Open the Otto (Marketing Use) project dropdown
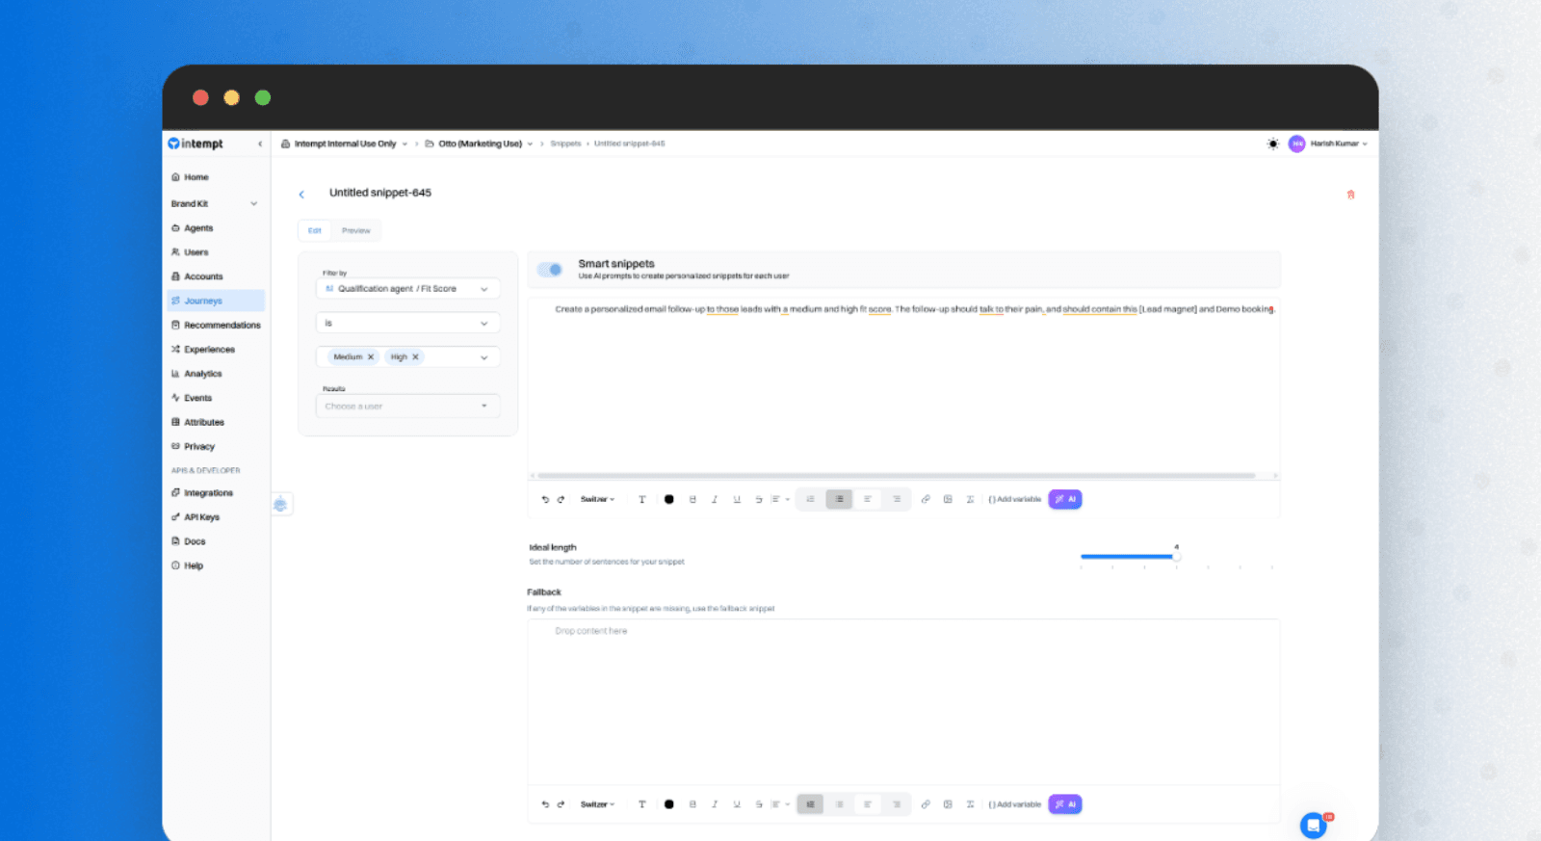The width and height of the screenshot is (1541, 841). [x=479, y=144]
